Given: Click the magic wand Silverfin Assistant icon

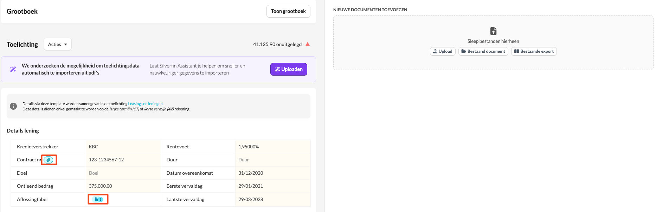Looking at the screenshot, I should coord(13,69).
